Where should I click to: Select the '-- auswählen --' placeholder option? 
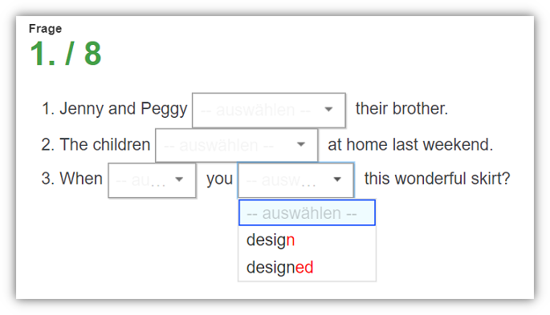click(x=307, y=212)
